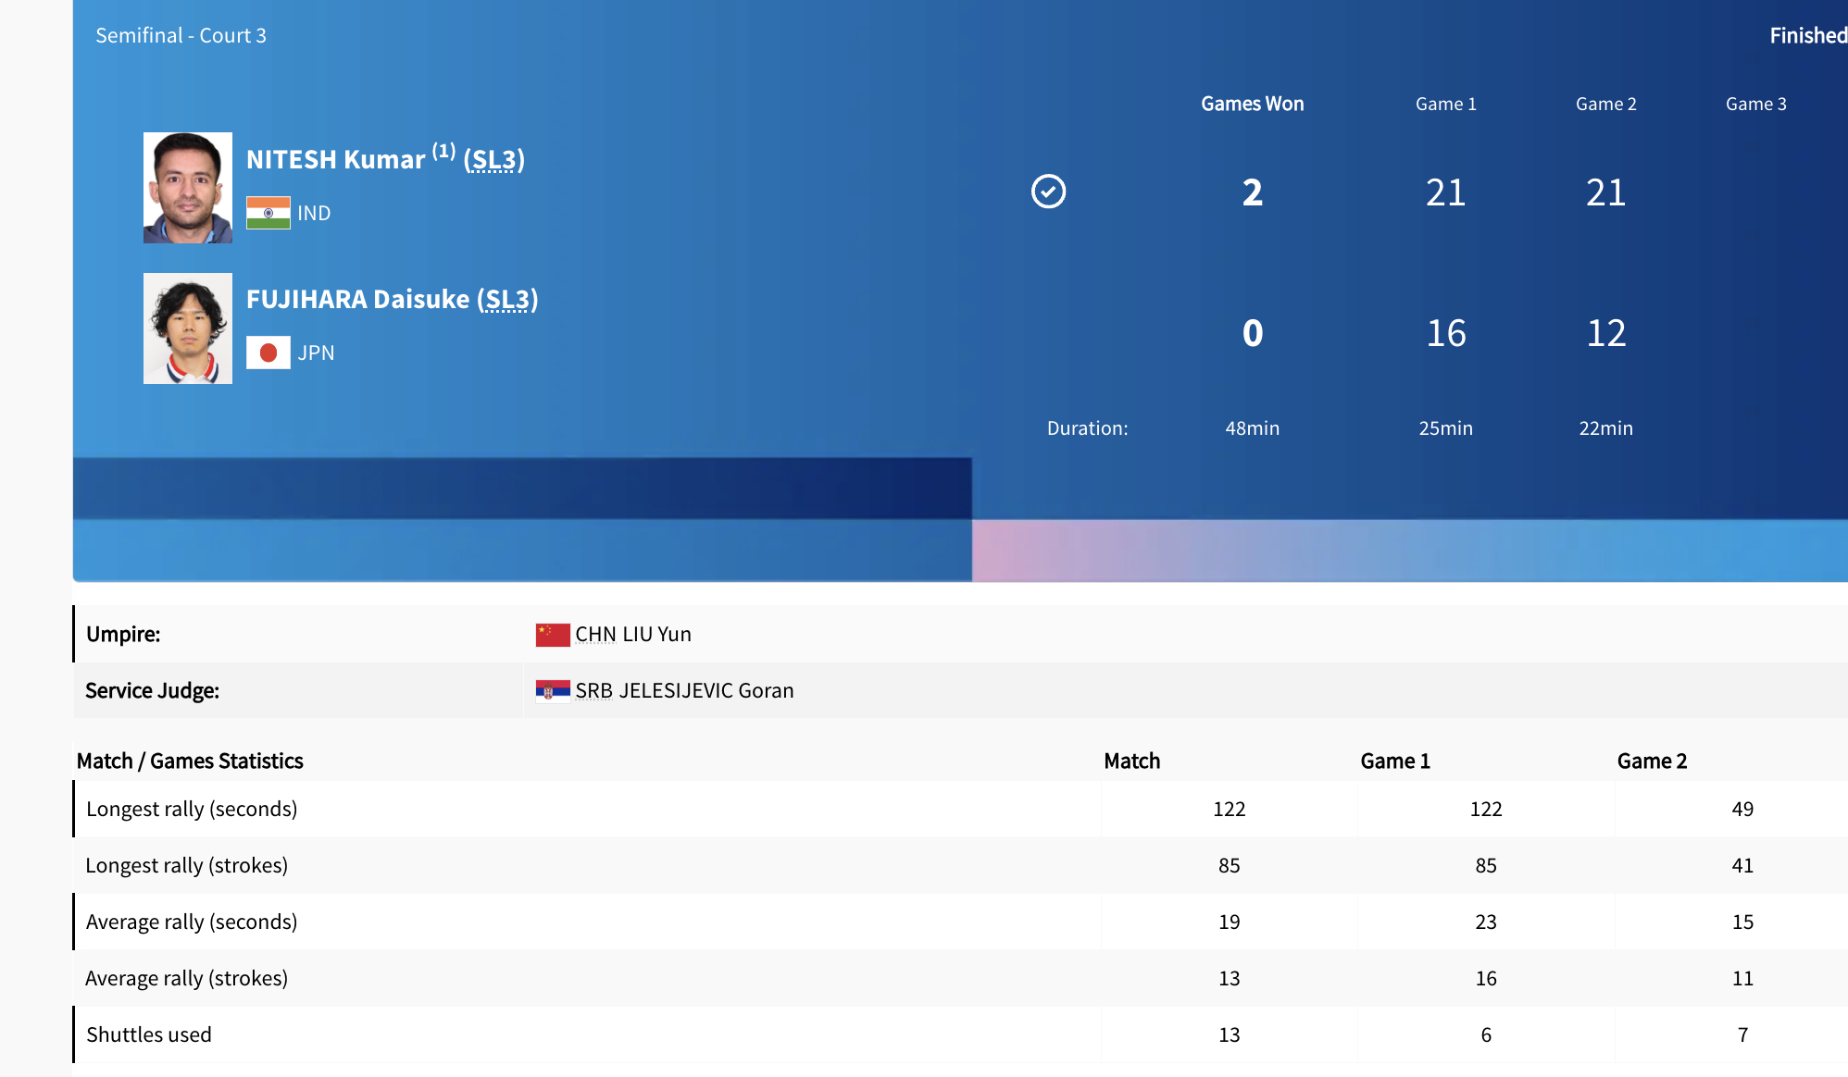Select the Game 1 score column header
Image resolution: width=1848 pixels, height=1077 pixels.
(x=1445, y=105)
